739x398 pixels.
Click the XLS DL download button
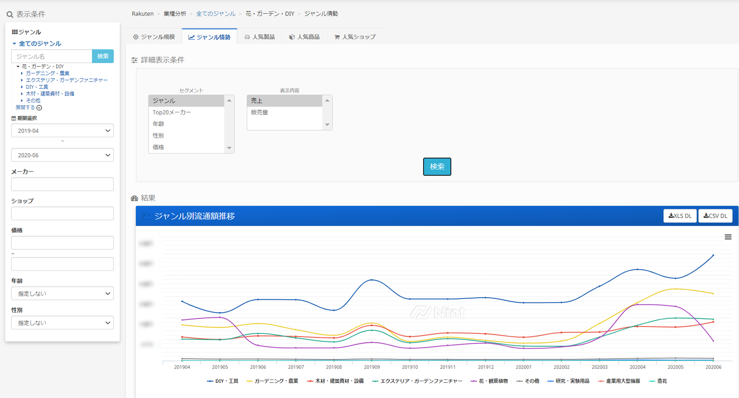[680, 216]
